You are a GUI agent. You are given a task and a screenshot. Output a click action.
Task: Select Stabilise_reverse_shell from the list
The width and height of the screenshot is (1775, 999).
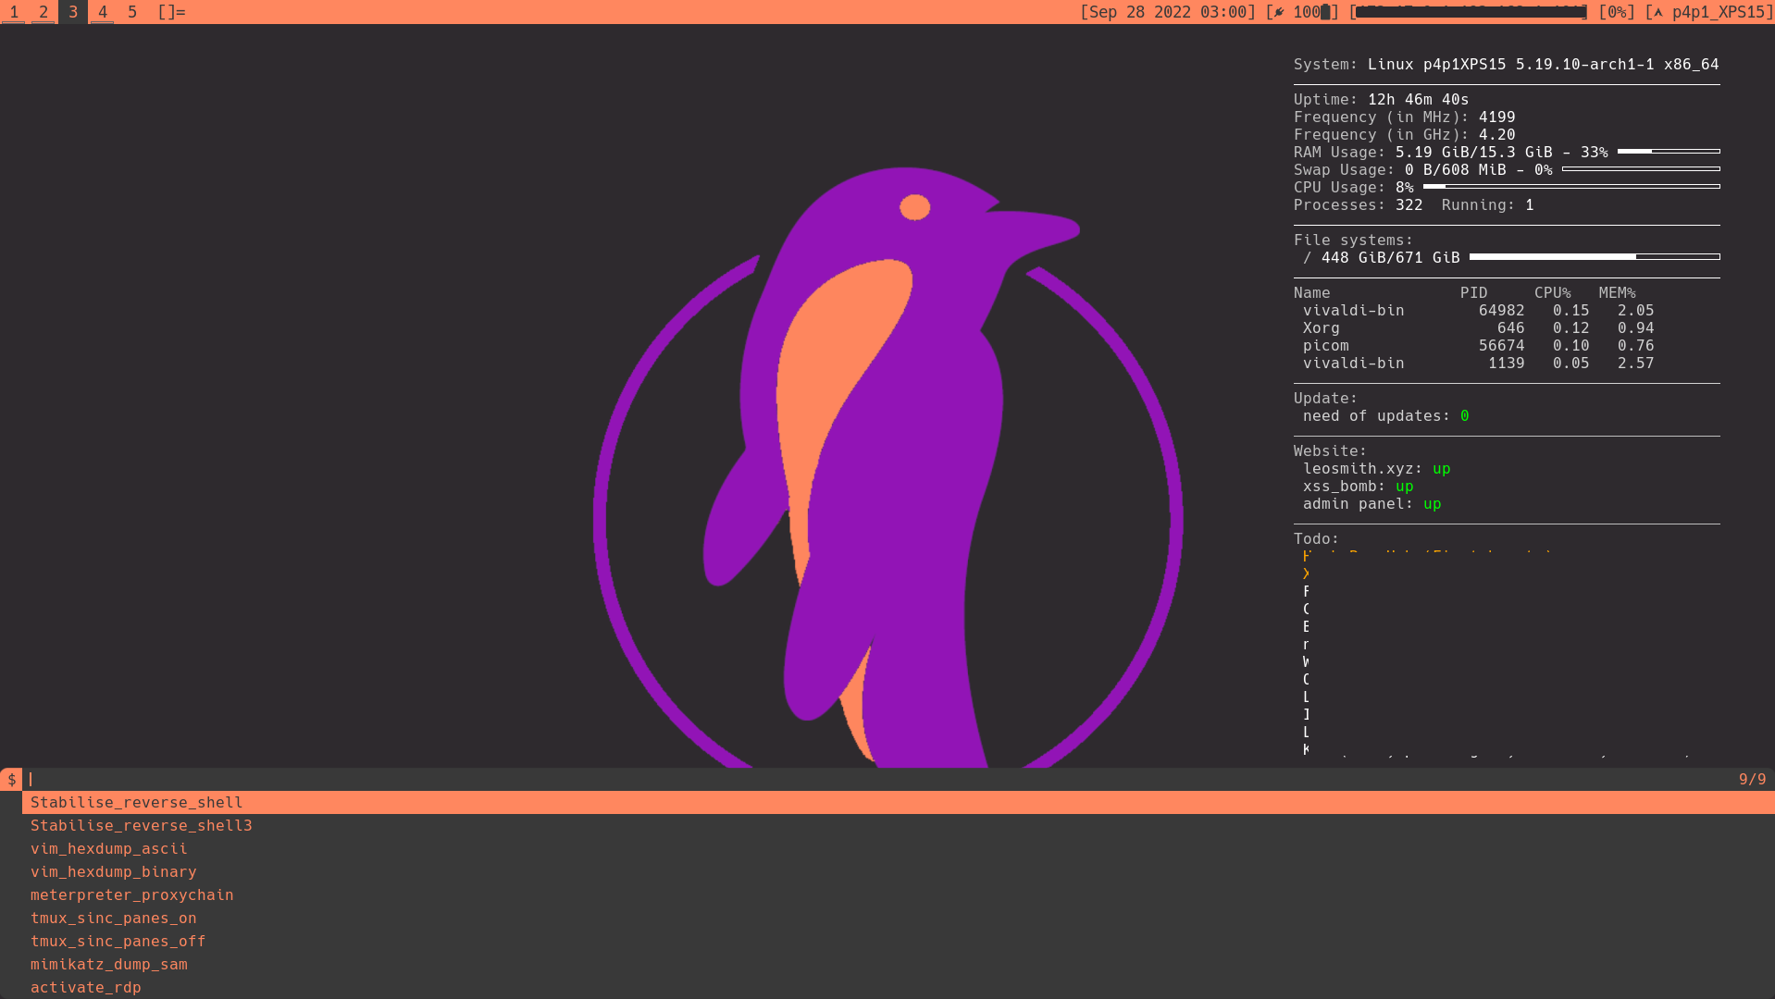tap(137, 802)
